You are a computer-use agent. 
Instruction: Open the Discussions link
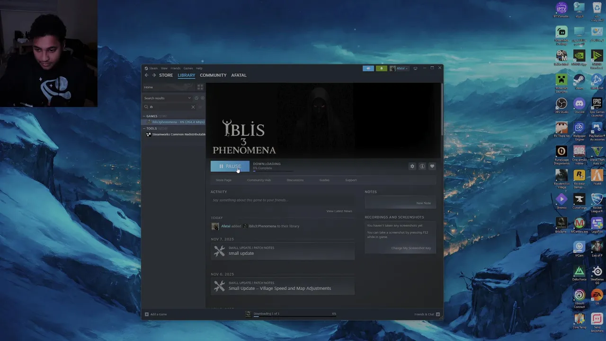coord(295,180)
